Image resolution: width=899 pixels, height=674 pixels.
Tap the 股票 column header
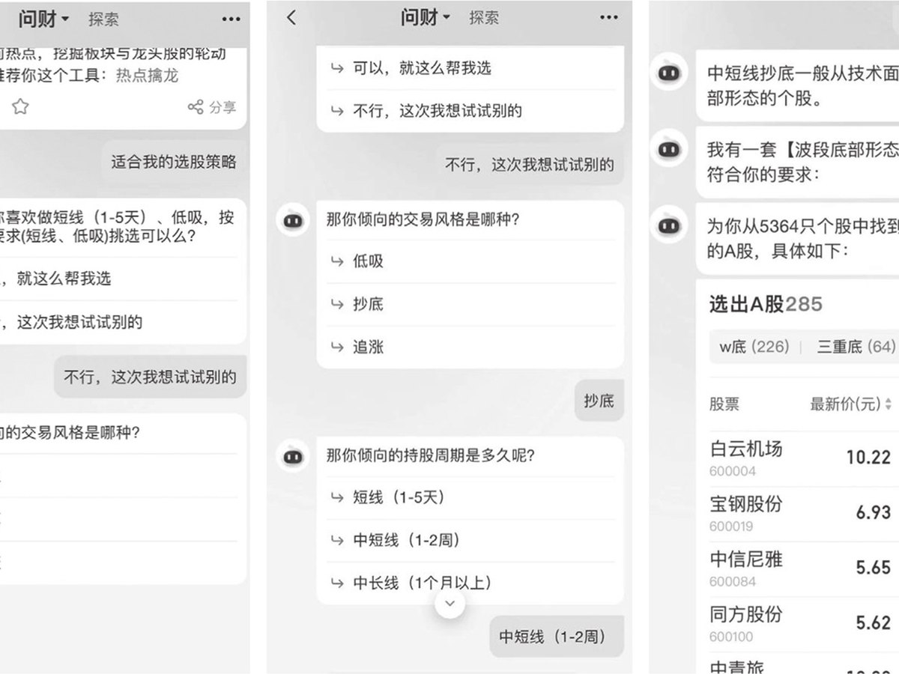coord(724,404)
